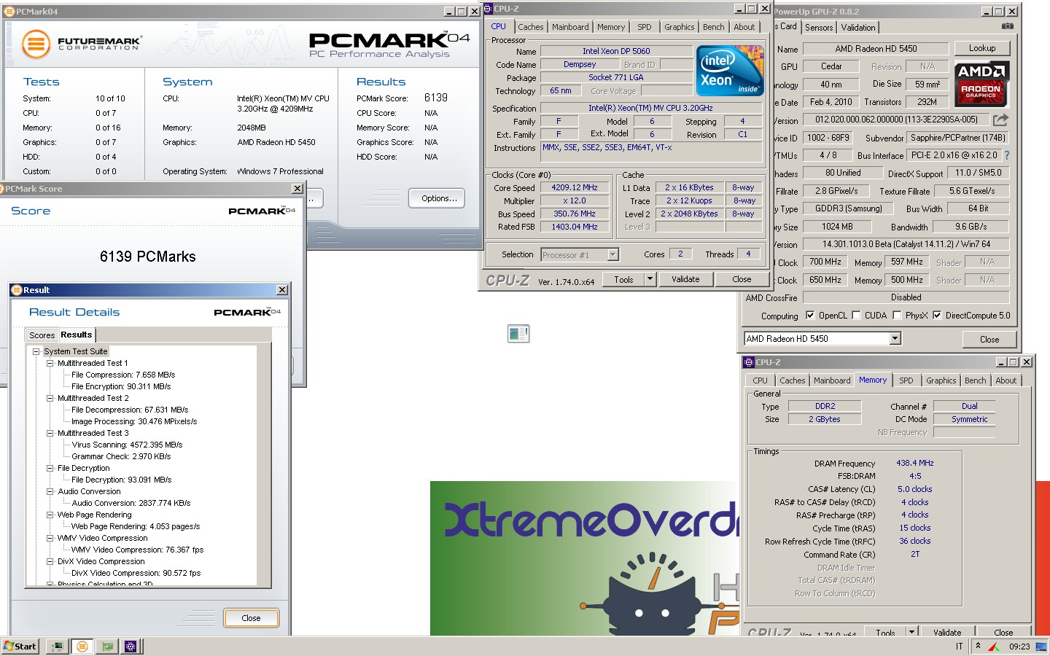Click the Options... button in PCMark04
1050x656 pixels.
click(437, 198)
